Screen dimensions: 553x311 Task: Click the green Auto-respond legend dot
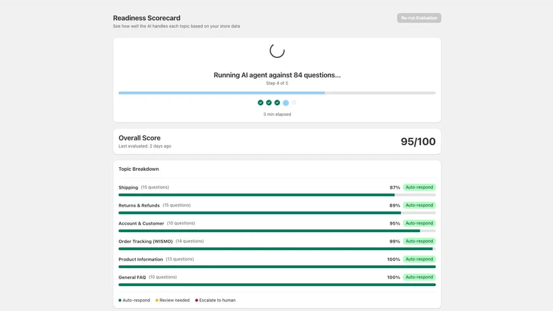tap(120, 301)
